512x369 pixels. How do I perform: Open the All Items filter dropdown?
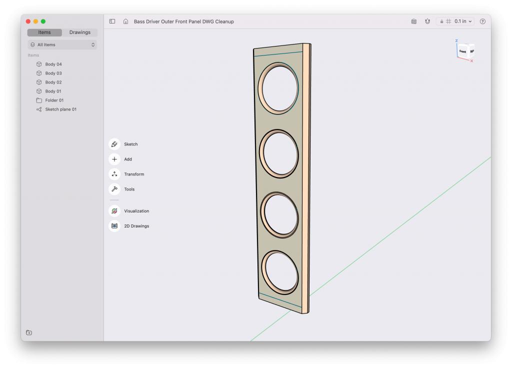click(x=62, y=44)
